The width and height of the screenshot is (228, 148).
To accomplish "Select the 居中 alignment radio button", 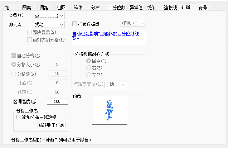I will pos(88,61).
